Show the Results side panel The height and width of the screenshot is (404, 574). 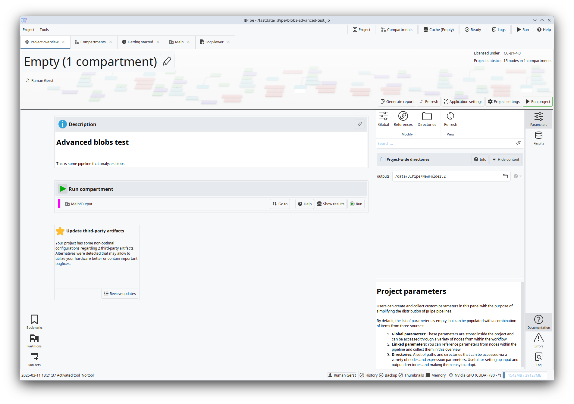tap(538, 138)
